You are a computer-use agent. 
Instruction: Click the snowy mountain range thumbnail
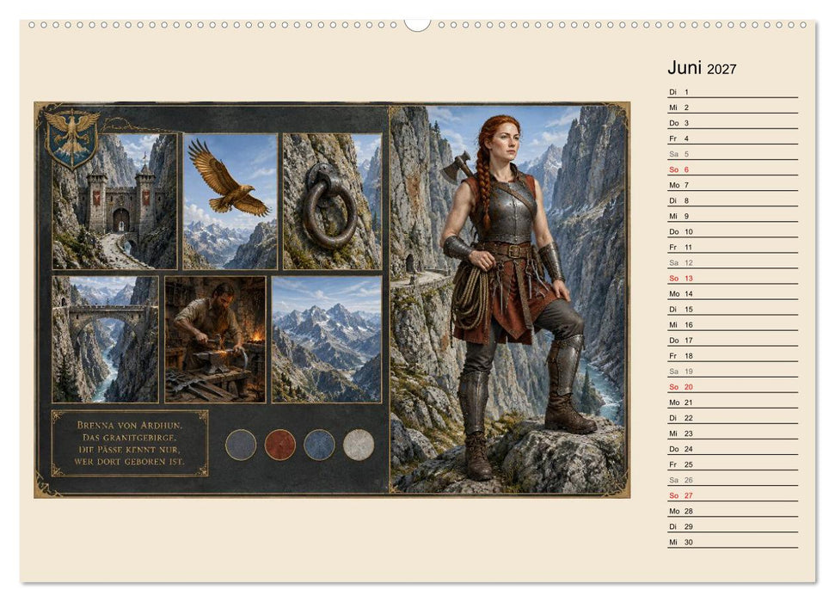(327, 339)
